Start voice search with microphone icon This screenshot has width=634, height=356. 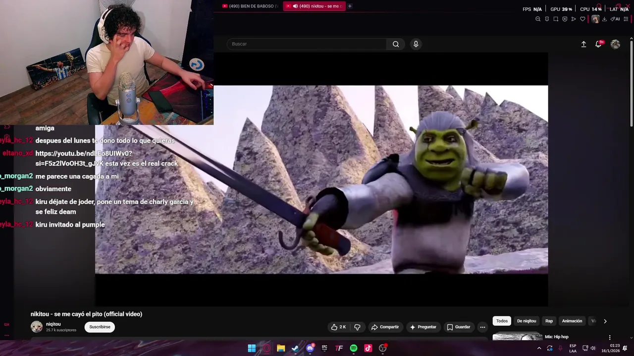tap(416, 44)
